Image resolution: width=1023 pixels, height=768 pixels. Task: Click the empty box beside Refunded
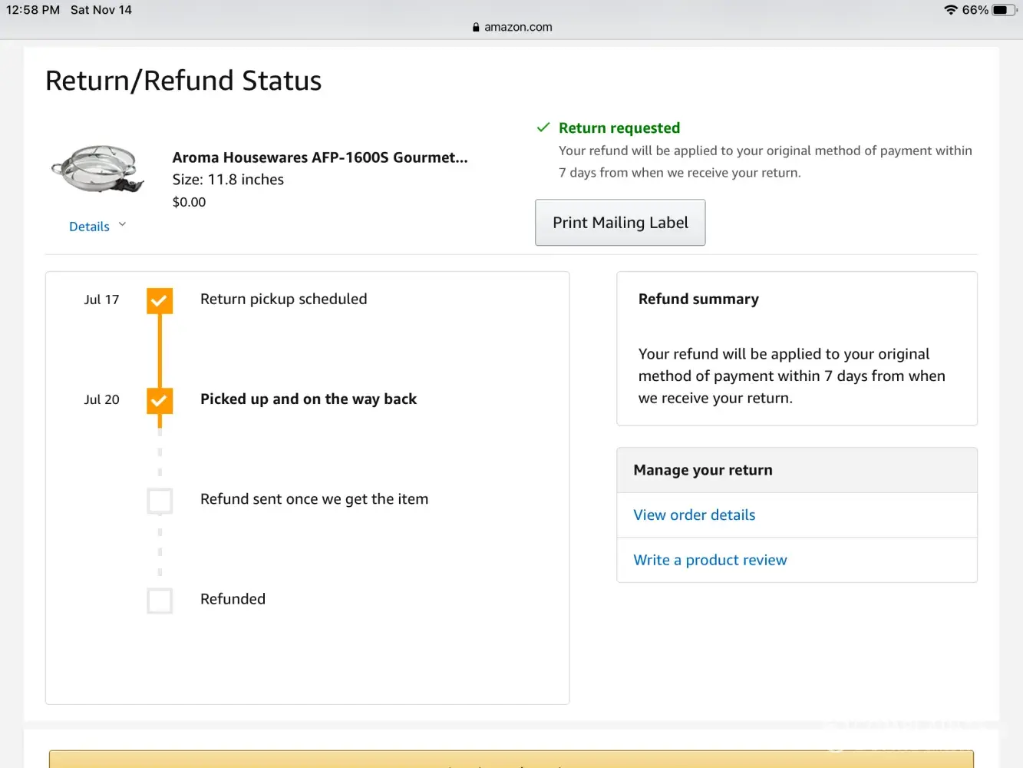click(x=160, y=601)
